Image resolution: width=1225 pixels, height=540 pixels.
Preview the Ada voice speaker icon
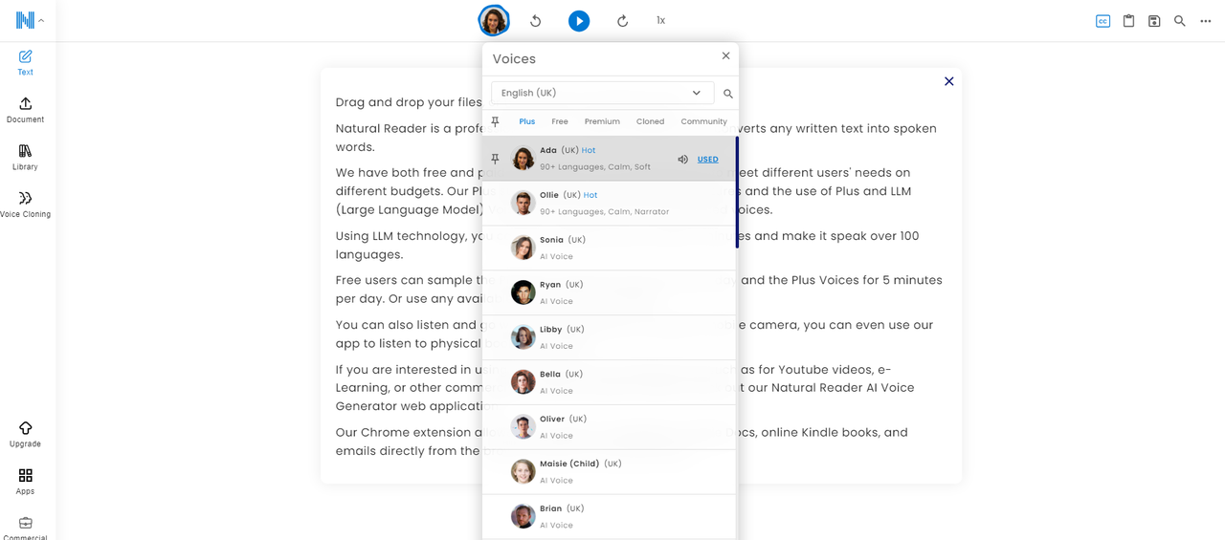coord(682,160)
